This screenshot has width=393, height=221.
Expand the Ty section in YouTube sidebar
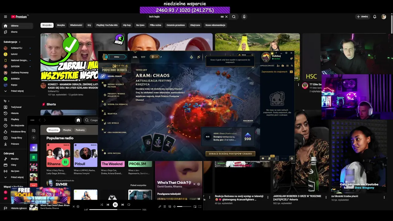tap(6, 101)
